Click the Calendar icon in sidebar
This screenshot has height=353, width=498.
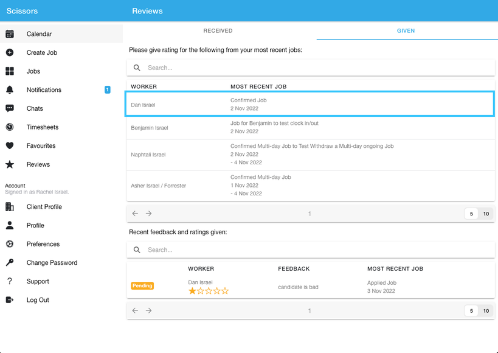tap(10, 33)
